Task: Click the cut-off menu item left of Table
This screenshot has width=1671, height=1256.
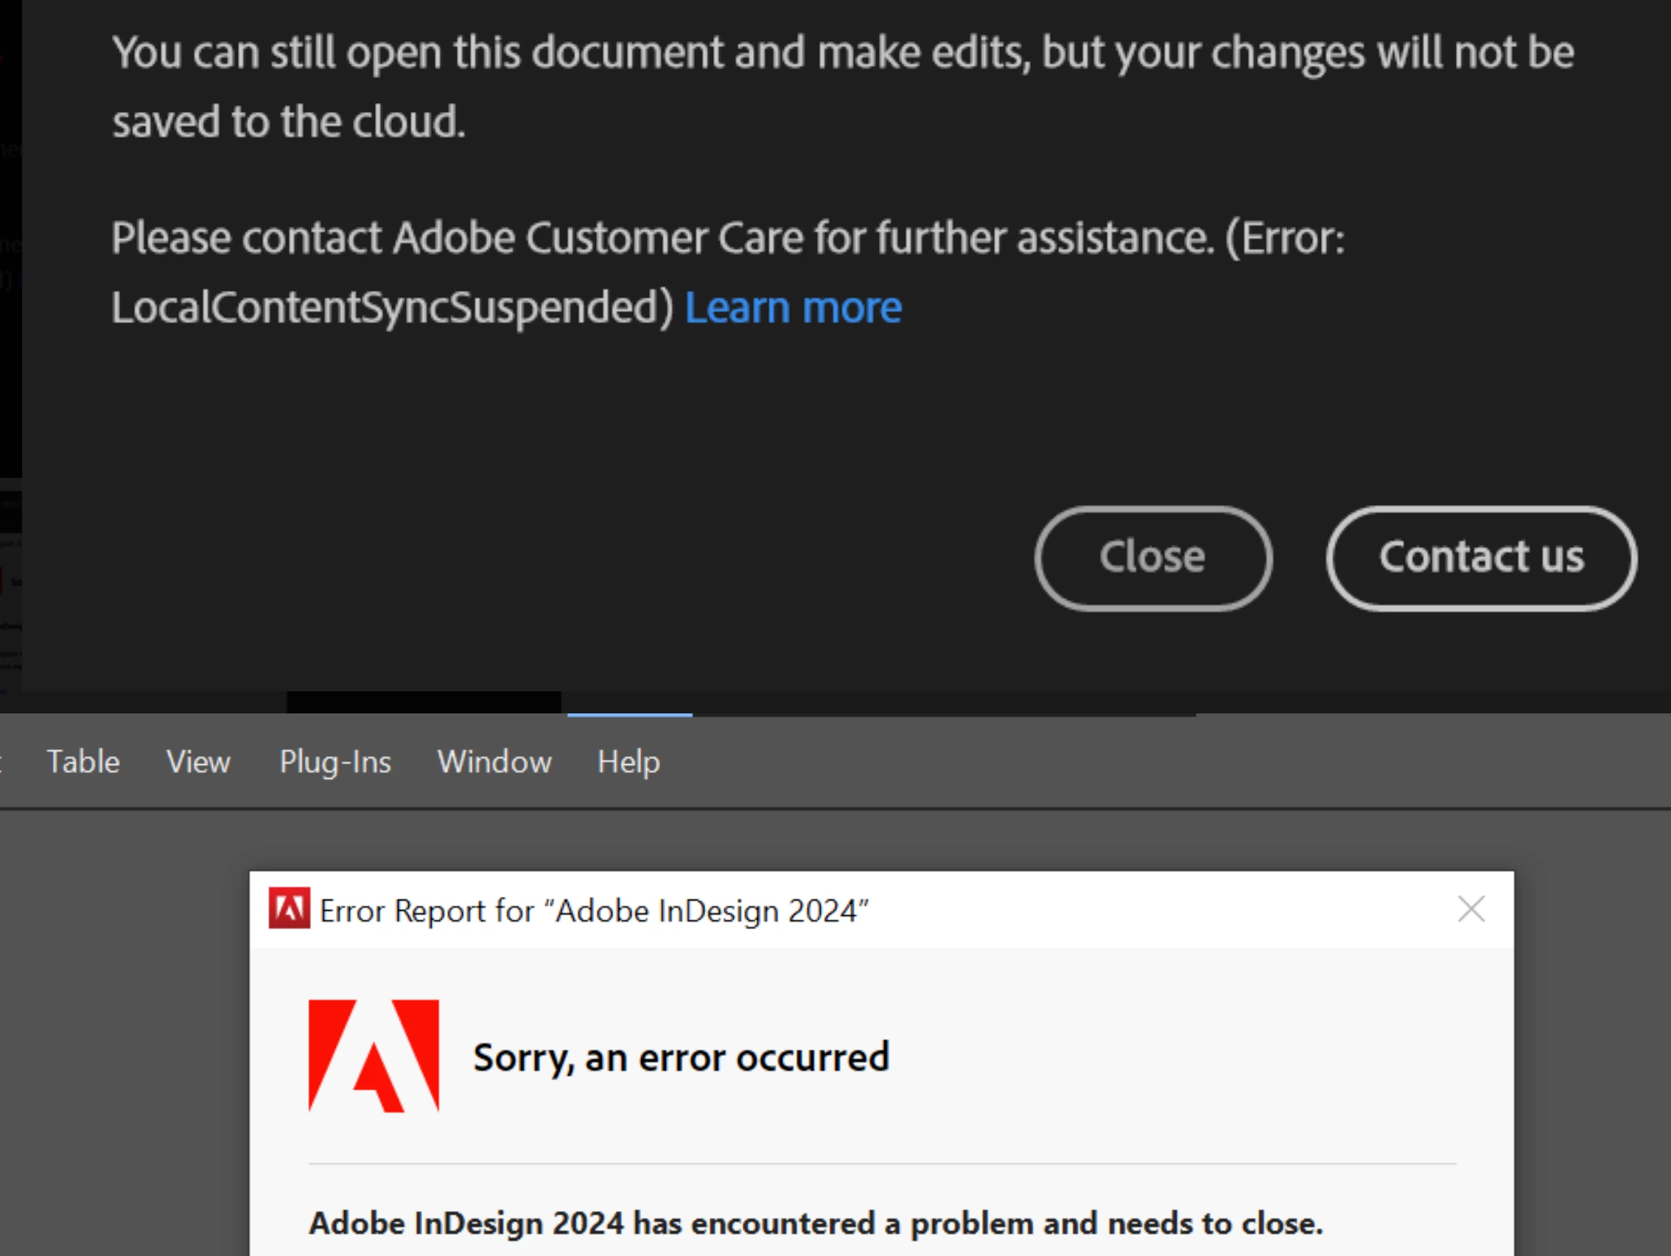Action: tap(2, 761)
